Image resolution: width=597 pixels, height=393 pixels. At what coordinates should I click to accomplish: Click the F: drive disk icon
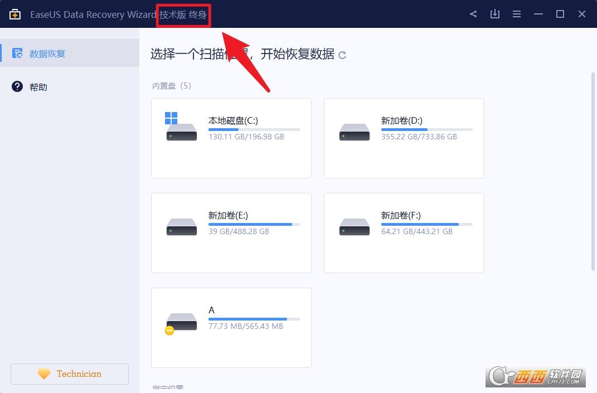tap(355, 227)
